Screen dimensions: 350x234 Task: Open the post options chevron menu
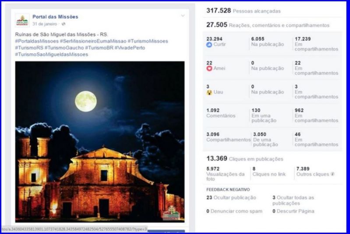click(x=183, y=16)
